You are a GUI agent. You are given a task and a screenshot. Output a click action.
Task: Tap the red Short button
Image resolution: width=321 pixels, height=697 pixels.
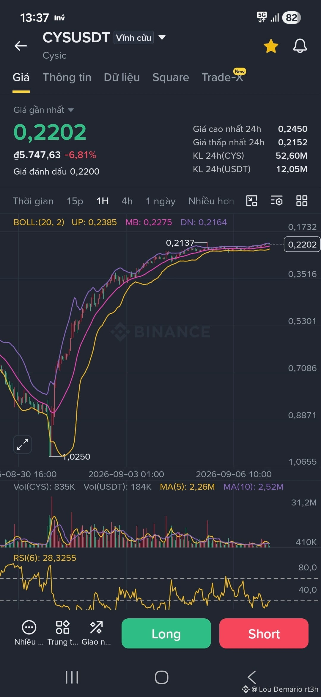click(x=264, y=633)
